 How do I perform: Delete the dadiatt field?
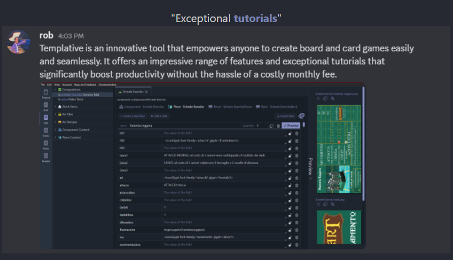[297, 208]
